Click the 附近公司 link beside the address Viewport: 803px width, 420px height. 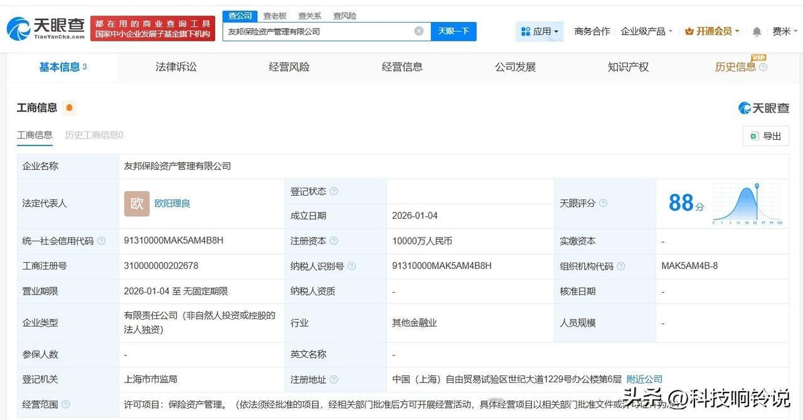pos(644,379)
